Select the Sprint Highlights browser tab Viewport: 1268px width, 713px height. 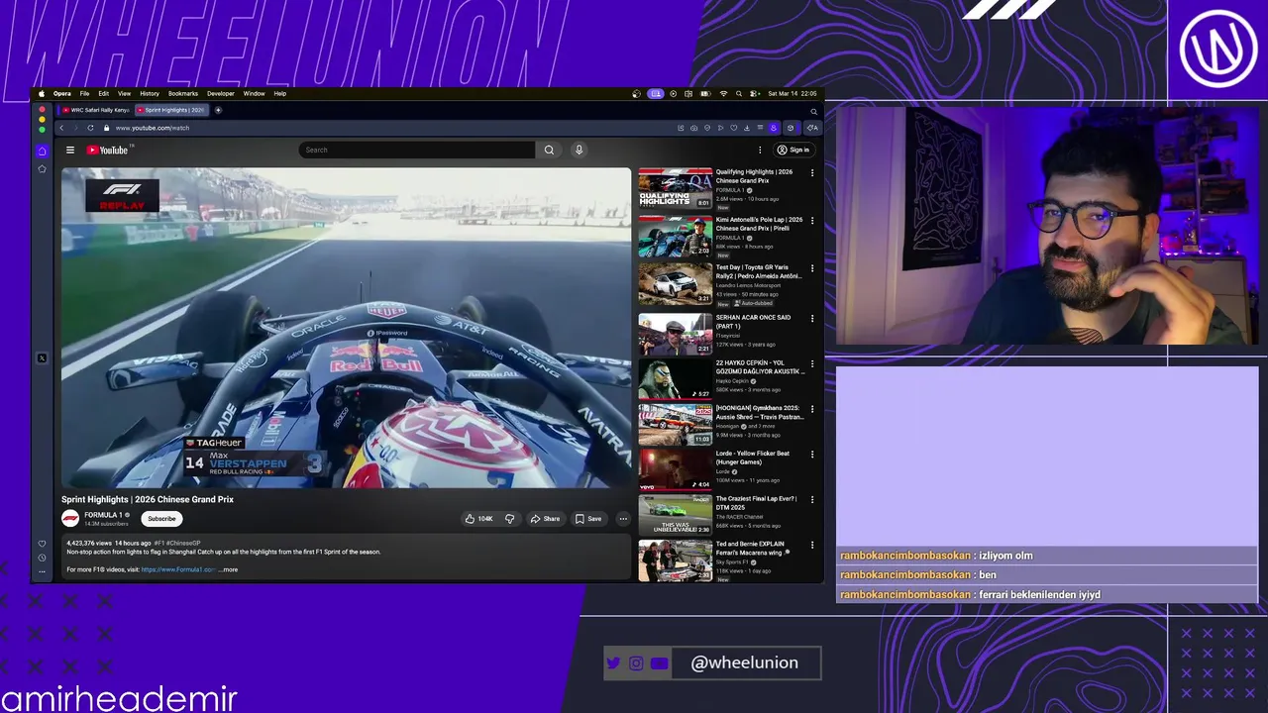coord(170,110)
